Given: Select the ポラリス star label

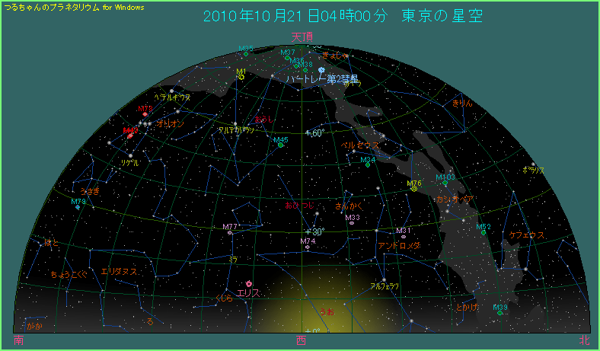Looking at the screenshot, I should coord(534,170).
